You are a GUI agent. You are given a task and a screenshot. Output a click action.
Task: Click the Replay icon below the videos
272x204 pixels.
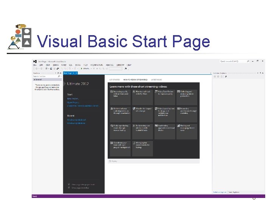(x=110, y=161)
